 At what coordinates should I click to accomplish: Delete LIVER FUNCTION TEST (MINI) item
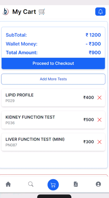[x=99, y=142]
